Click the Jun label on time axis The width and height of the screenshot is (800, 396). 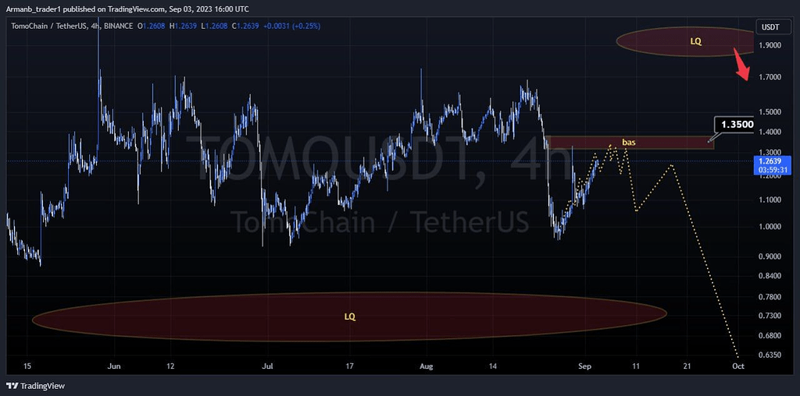coord(114,365)
